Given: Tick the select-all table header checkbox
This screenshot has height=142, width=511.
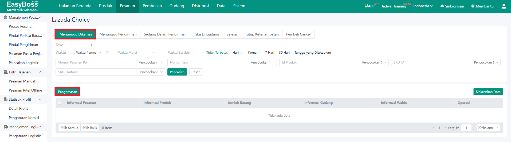Looking at the screenshot, I should click(60, 103).
